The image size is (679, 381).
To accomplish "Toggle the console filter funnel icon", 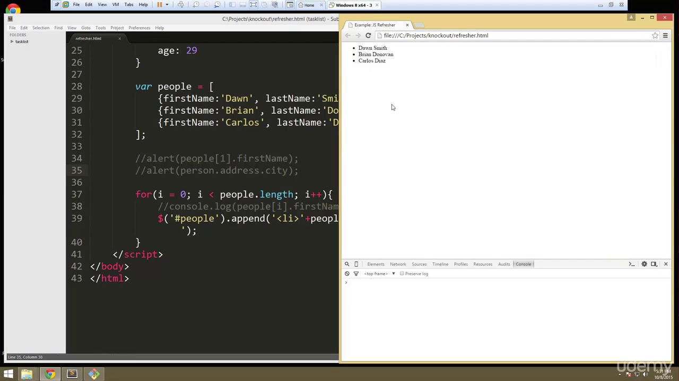I will click(356, 274).
